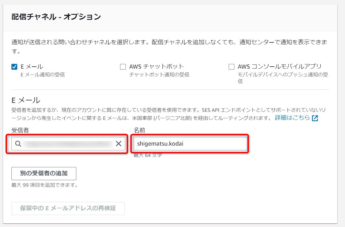Focus the 受信者 search input box

coord(67,144)
